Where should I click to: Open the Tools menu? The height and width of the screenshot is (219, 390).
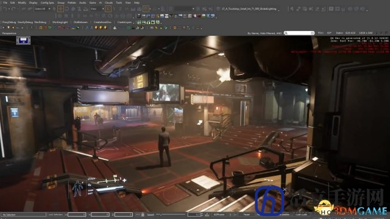119,2
